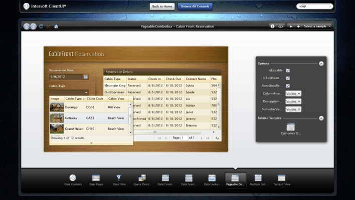
Task: Disable the AutoShowRe... checkbox
Action: click(288, 86)
